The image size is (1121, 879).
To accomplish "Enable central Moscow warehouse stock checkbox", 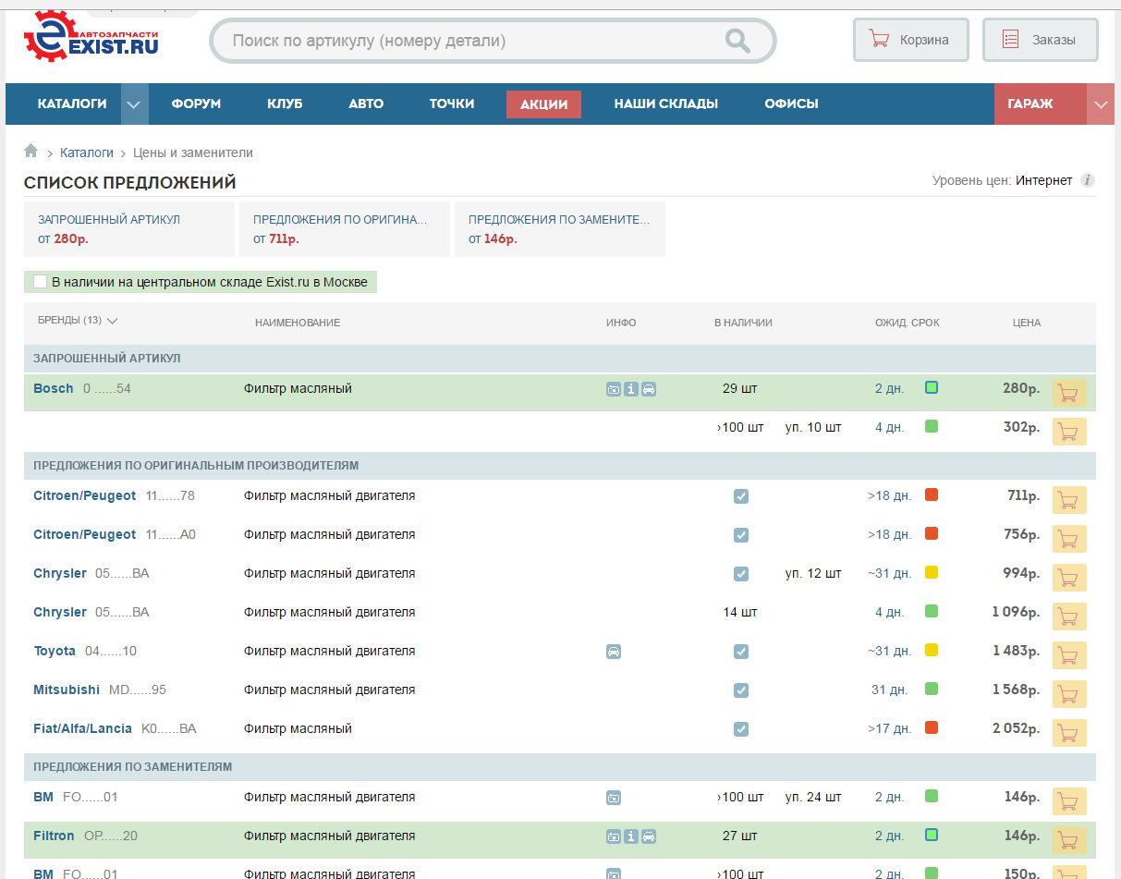I will 40,282.
